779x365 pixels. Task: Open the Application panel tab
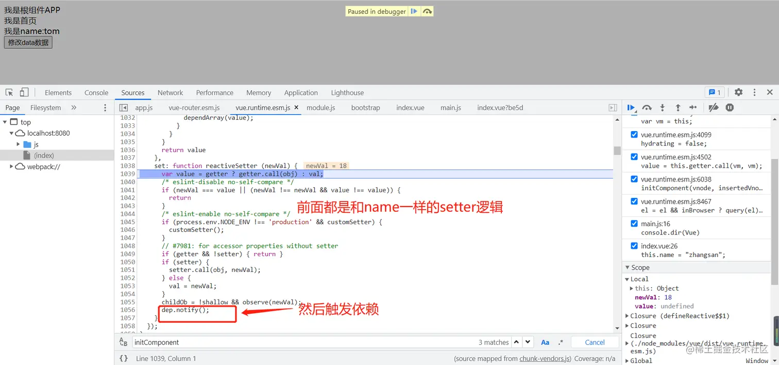(301, 93)
